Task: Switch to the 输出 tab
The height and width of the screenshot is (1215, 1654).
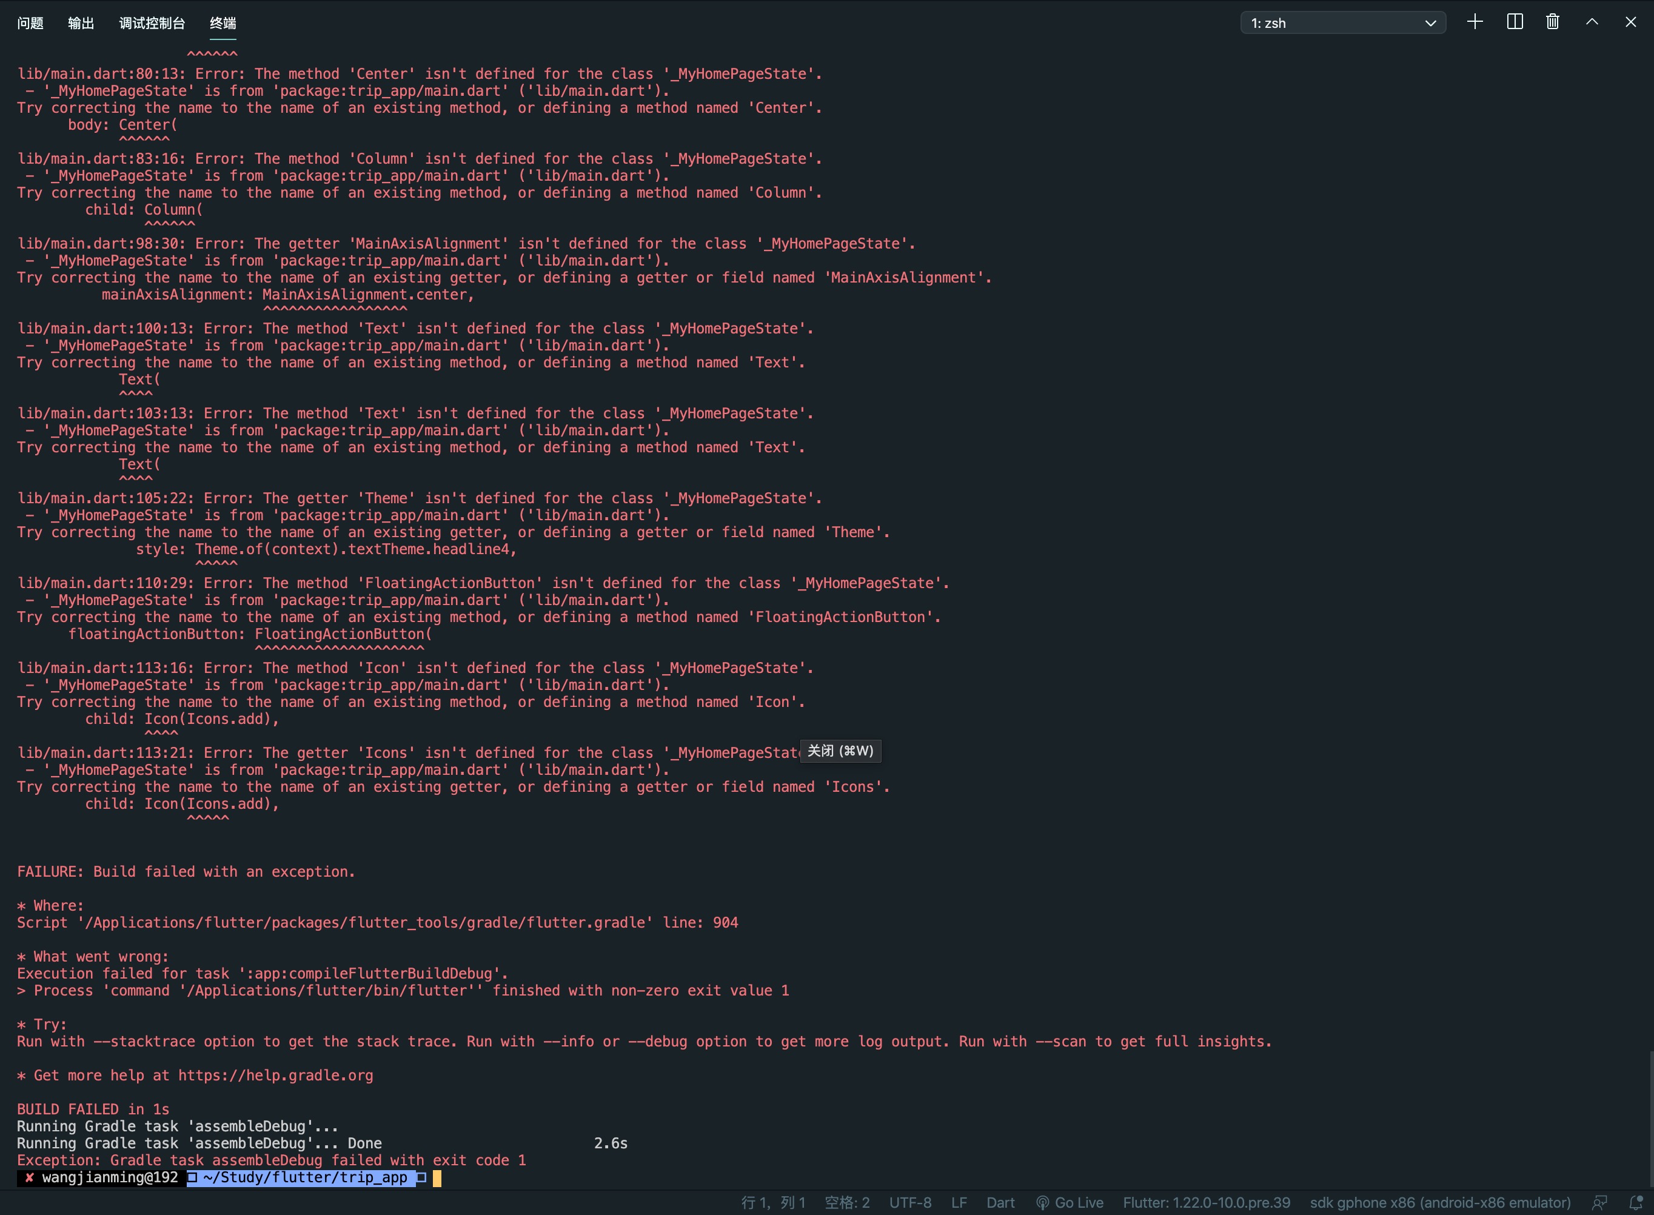Action: (81, 23)
